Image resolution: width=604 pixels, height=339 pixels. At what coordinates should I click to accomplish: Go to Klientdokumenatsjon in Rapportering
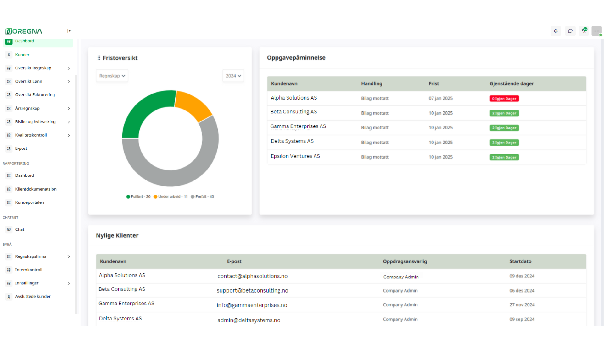point(36,189)
